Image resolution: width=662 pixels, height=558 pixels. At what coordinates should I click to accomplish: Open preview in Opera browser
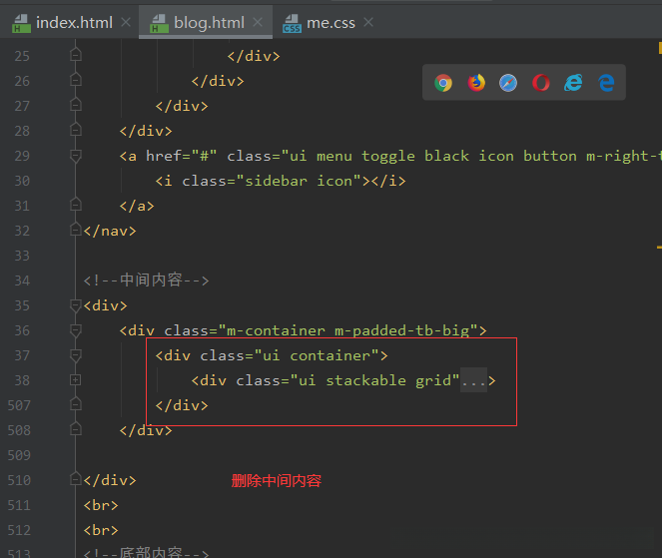[541, 83]
